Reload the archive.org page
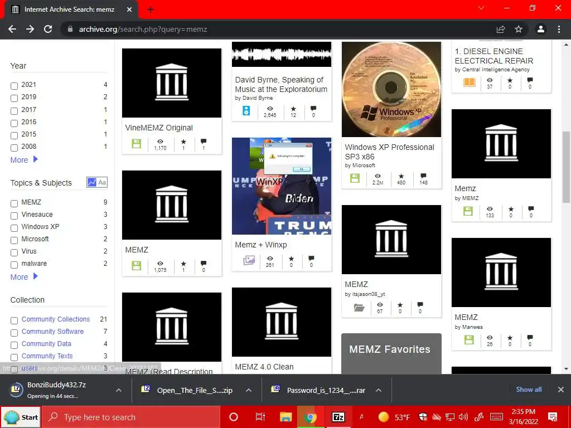The width and height of the screenshot is (571, 428). coord(48,29)
